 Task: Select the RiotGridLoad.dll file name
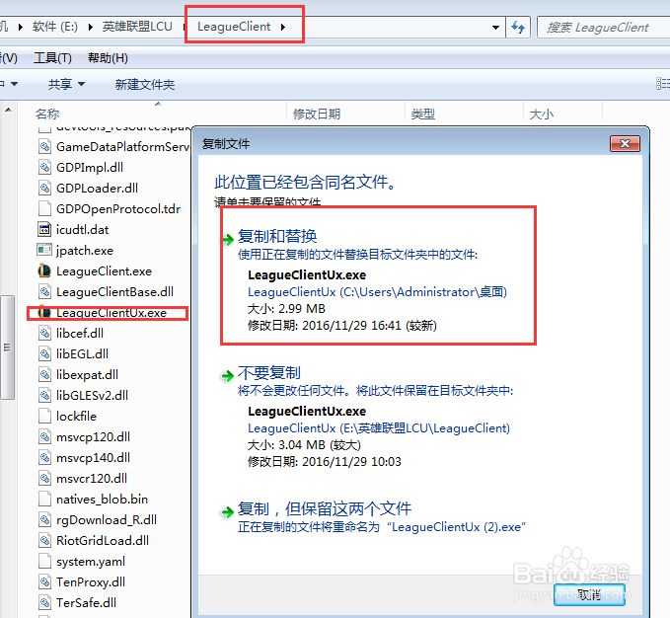(x=103, y=541)
